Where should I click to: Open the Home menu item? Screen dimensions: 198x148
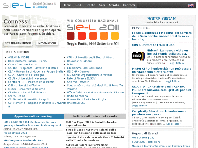(x=67, y=5)
